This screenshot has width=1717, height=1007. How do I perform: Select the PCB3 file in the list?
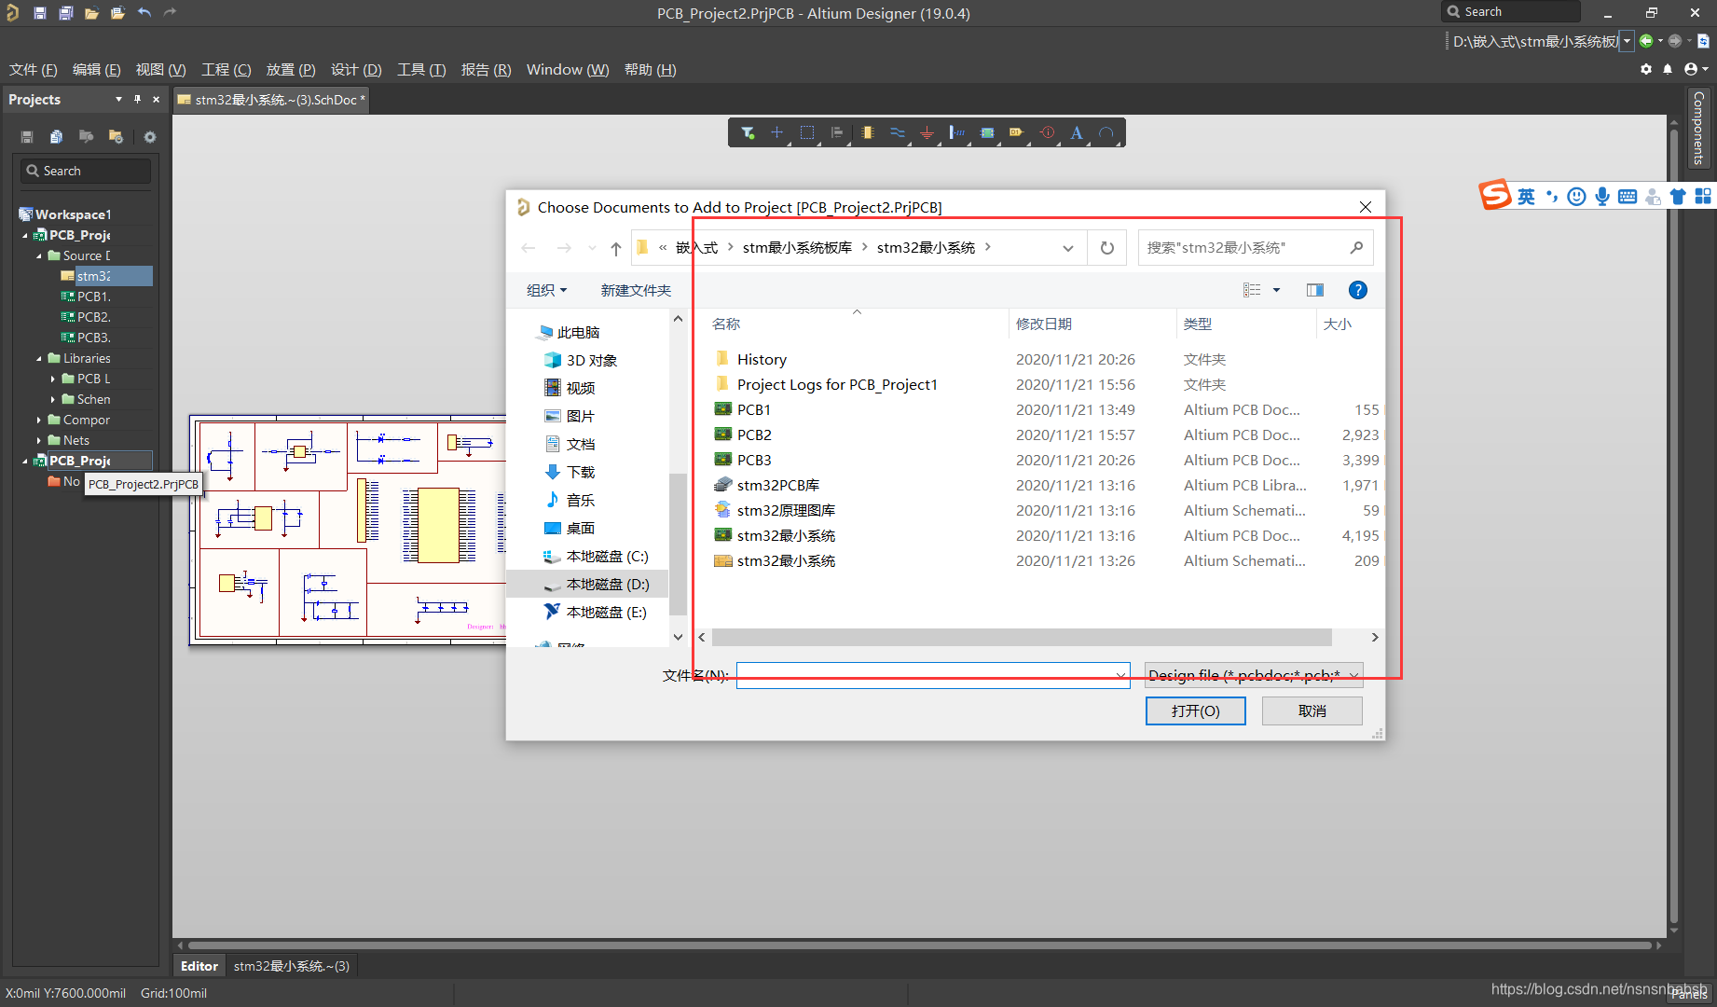[x=754, y=460]
